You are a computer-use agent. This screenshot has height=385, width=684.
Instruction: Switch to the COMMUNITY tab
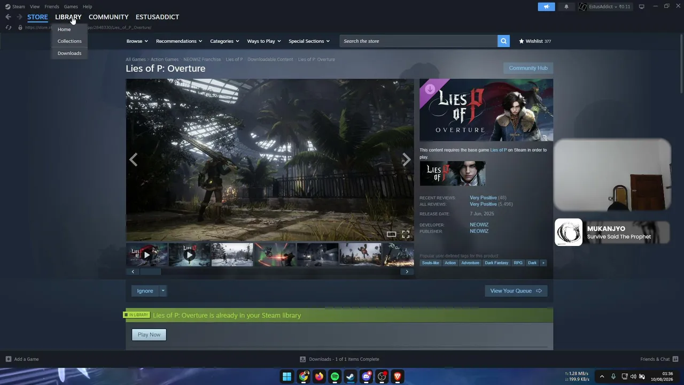pyautogui.click(x=108, y=17)
